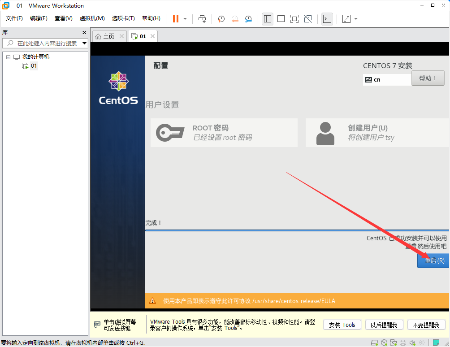The width and height of the screenshot is (450, 347).
Task: Toggle the console view toolbar icon
Action: pos(327,19)
